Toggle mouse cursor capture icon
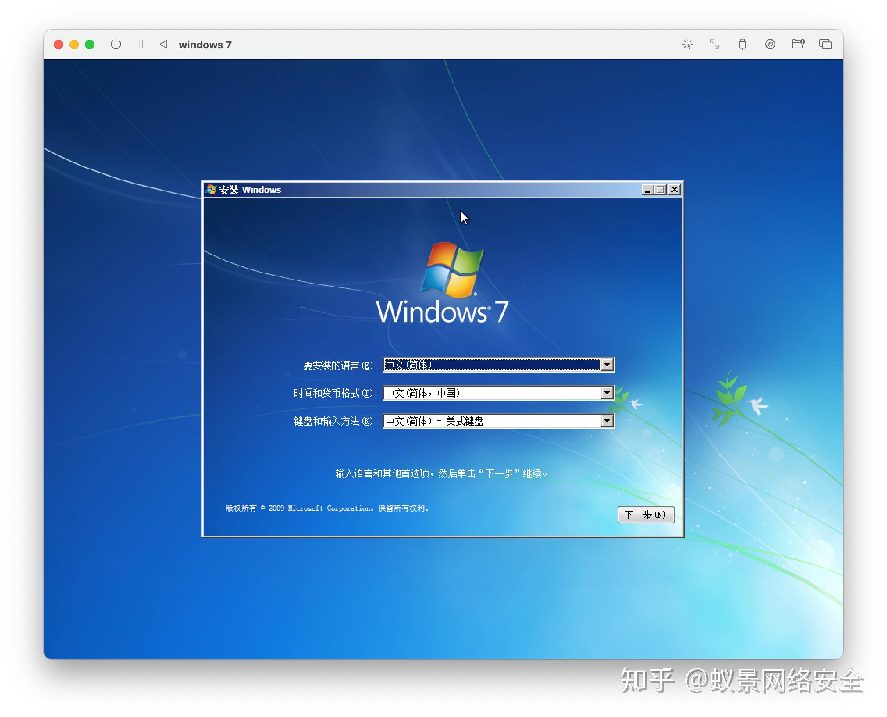887x717 pixels. pyautogui.click(x=688, y=44)
